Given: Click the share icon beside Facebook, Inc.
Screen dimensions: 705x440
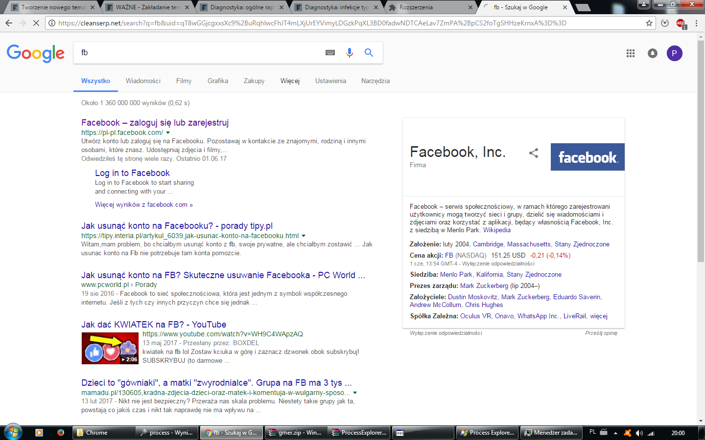Looking at the screenshot, I should (534, 153).
